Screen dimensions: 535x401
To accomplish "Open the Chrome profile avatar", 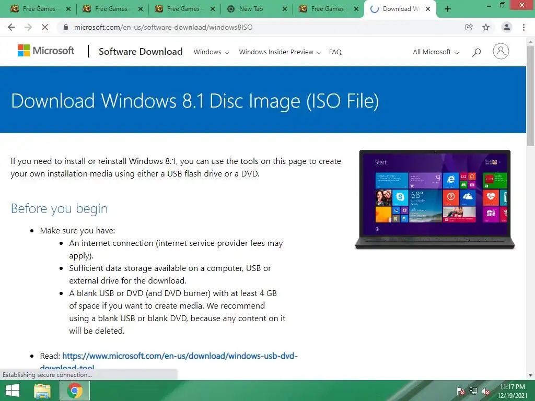I will pyautogui.click(x=507, y=27).
